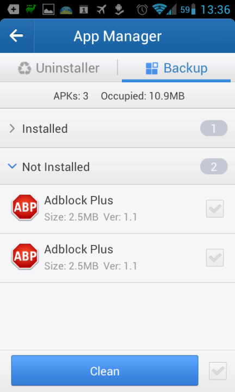Check the second Adblock Plus checkbox
Viewport: 235px width, 392px height.
pos(215,258)
